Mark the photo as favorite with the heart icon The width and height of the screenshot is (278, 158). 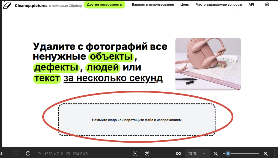16,154
